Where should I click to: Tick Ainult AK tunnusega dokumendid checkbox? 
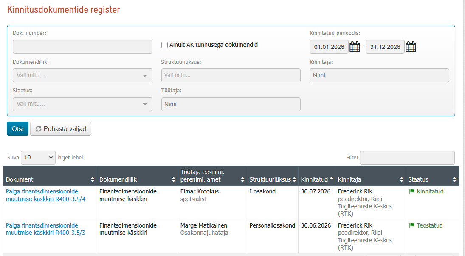(165, 45)
